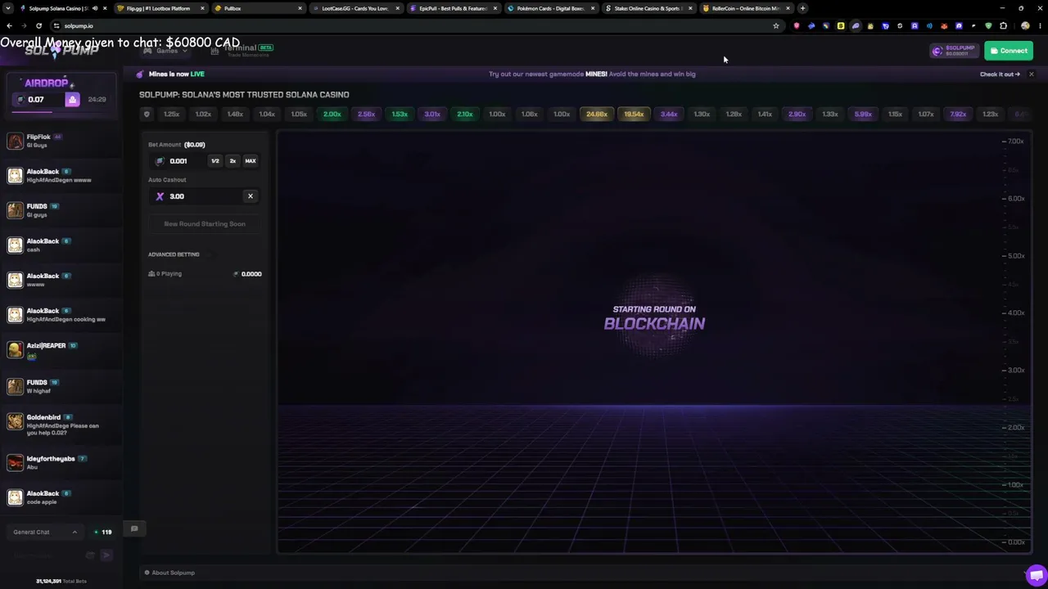Double the bet with the 2x button
The width and height of the screenshot is (1048, 589).
click(233, 161)
